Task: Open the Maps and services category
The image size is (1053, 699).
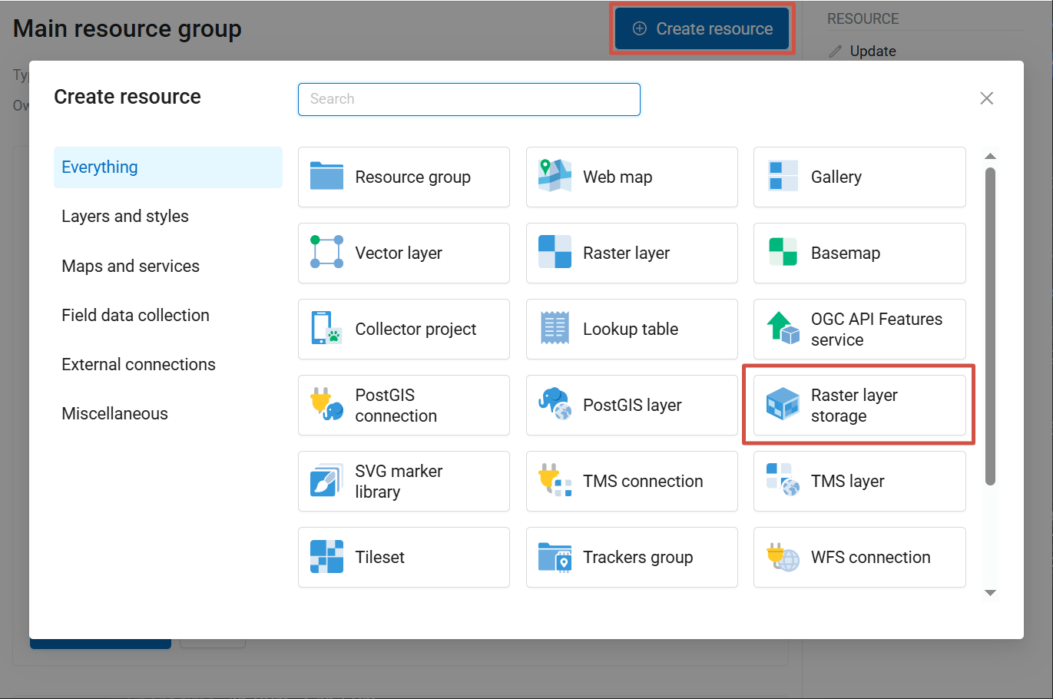Action: (131, 266)
